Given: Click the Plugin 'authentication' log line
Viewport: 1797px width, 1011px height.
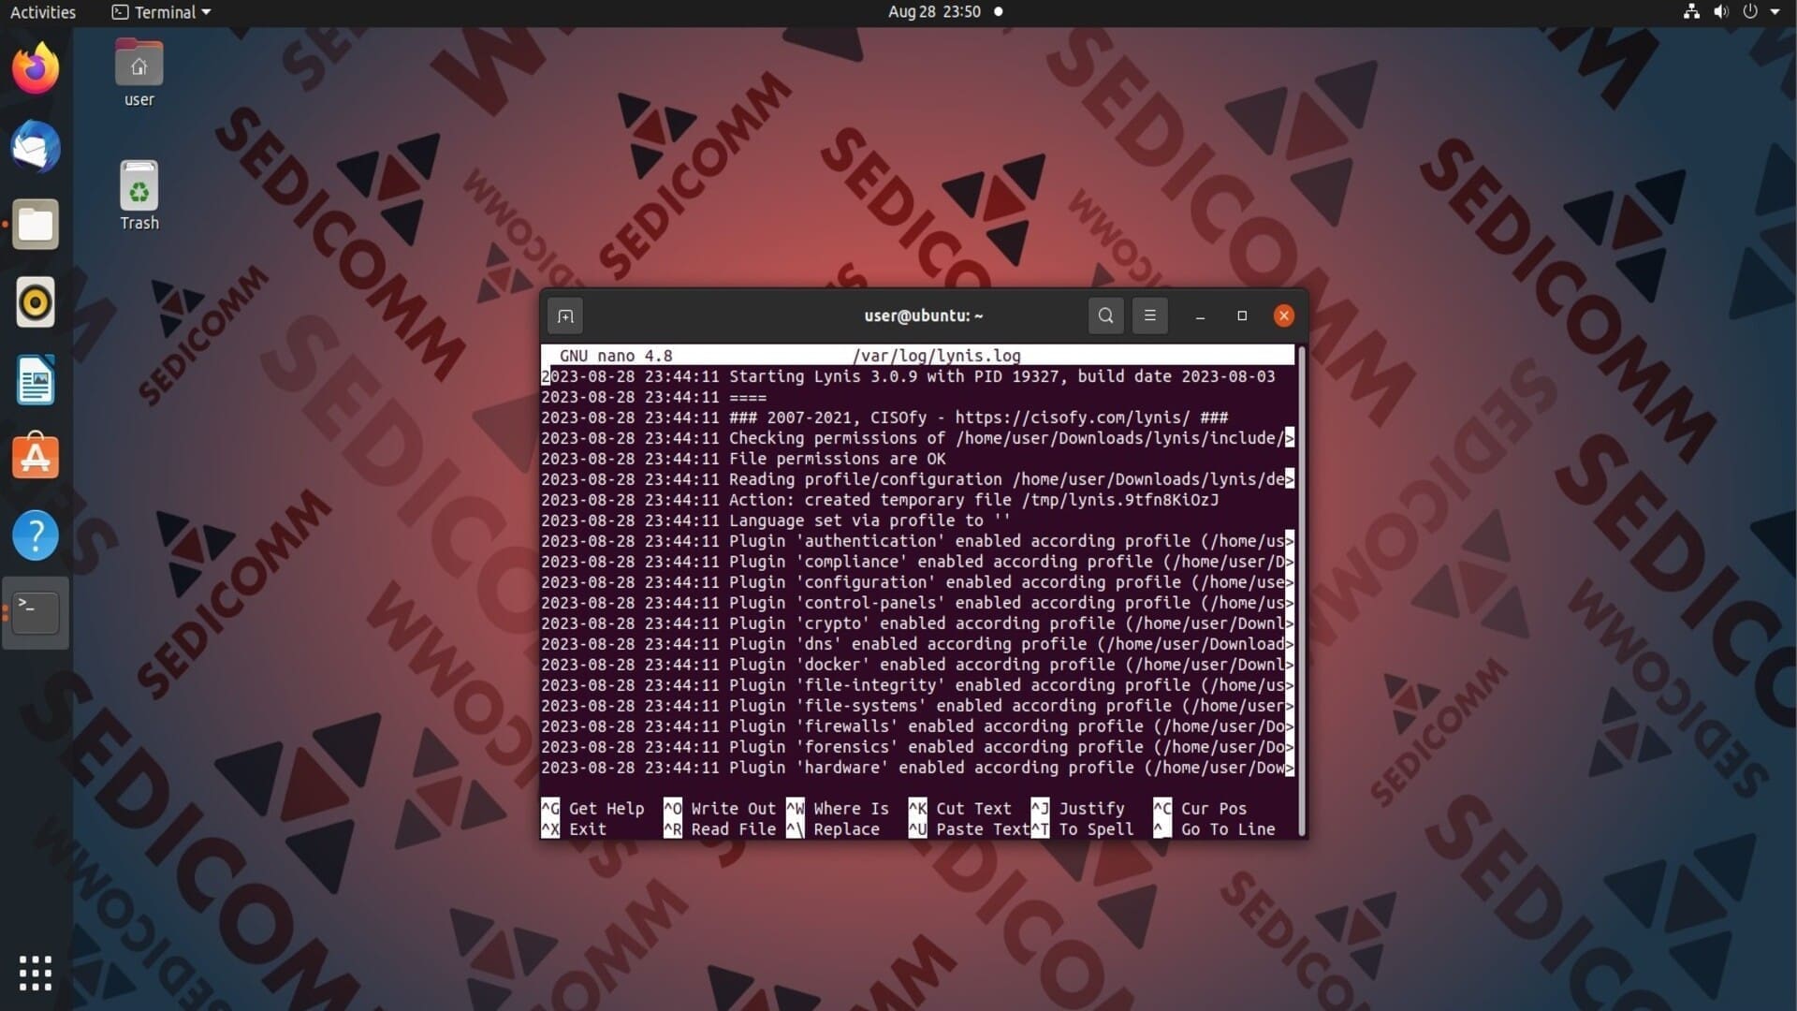Looking at the screenshot, I should point(917,541).
